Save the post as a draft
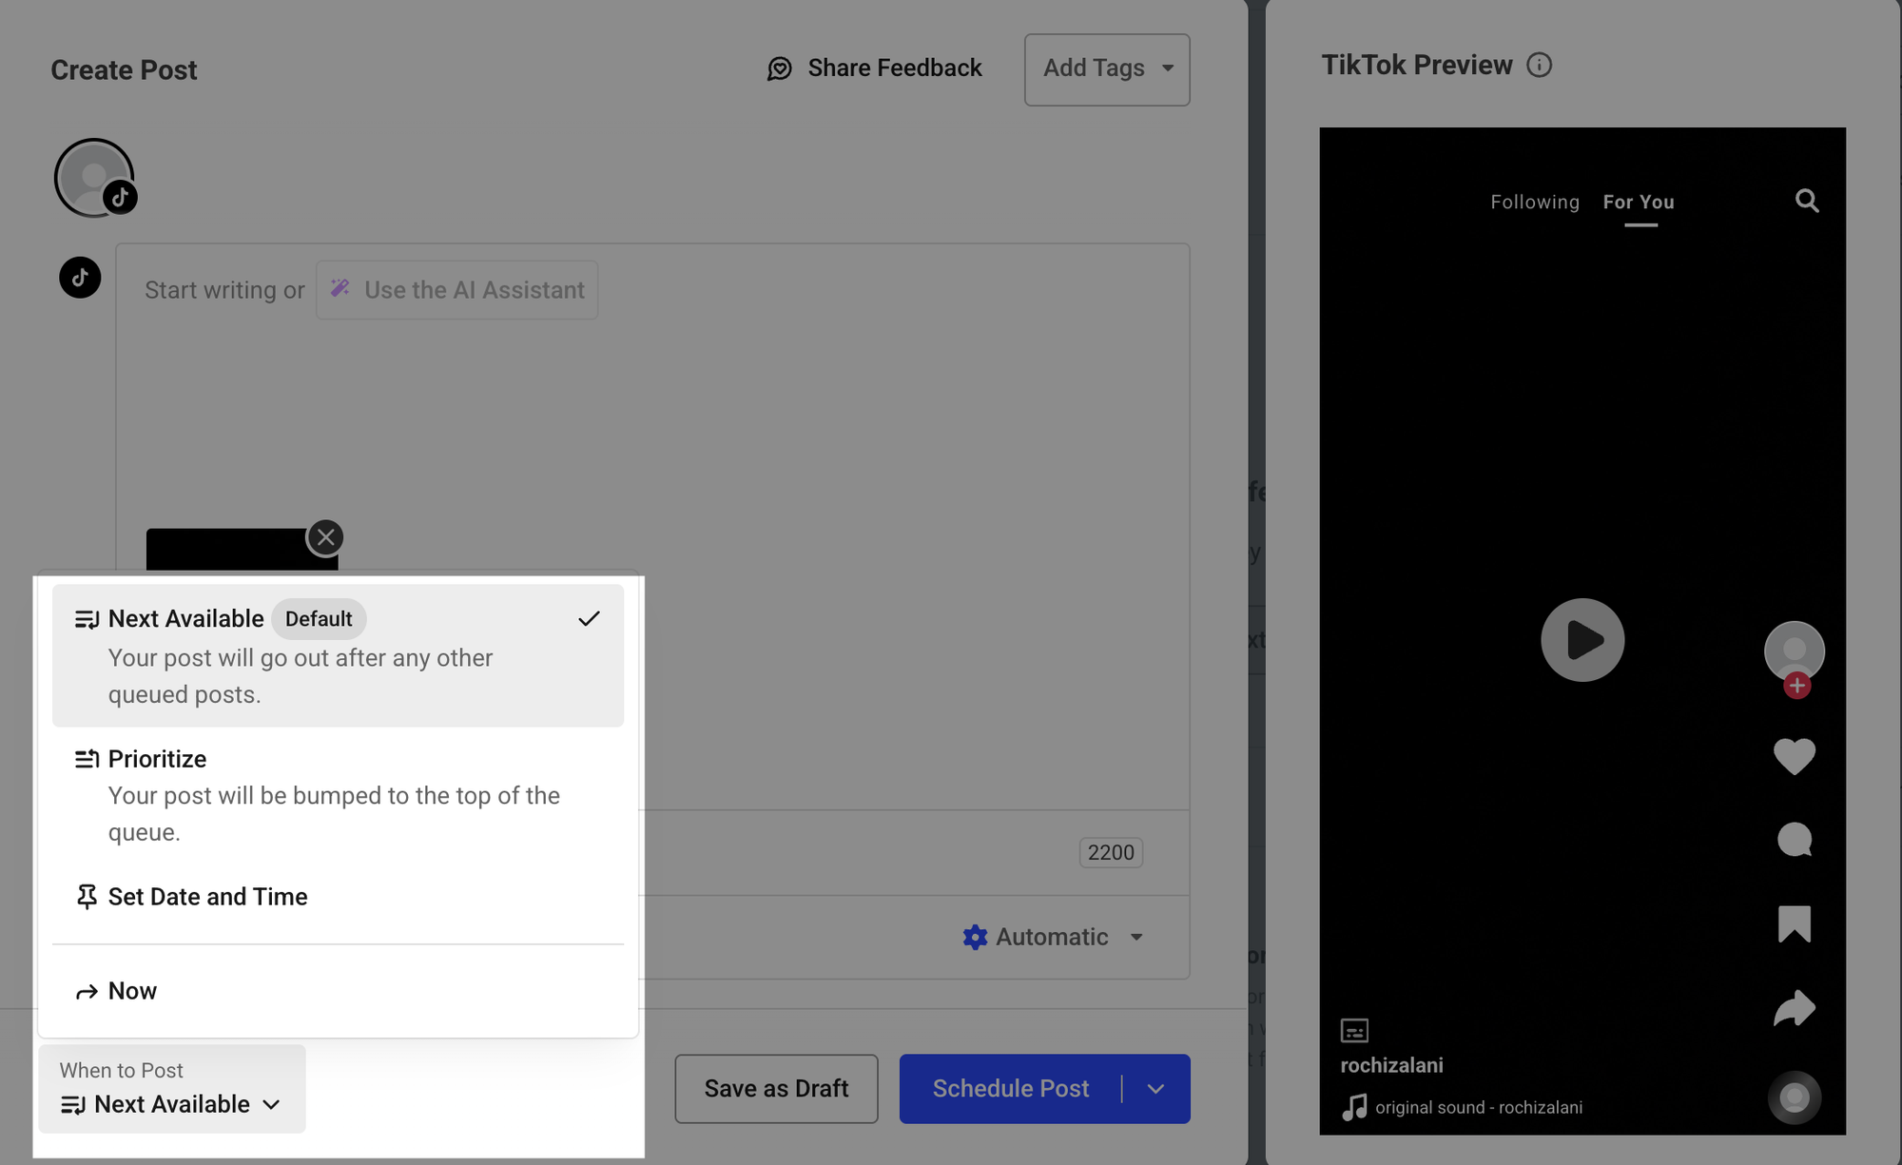 [x=776, y=1088]
